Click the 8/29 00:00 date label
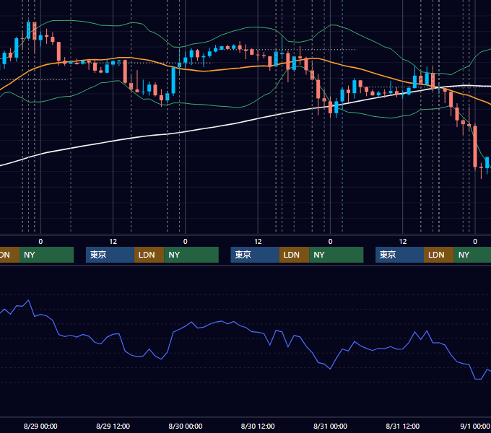 (x=40, y=426)
